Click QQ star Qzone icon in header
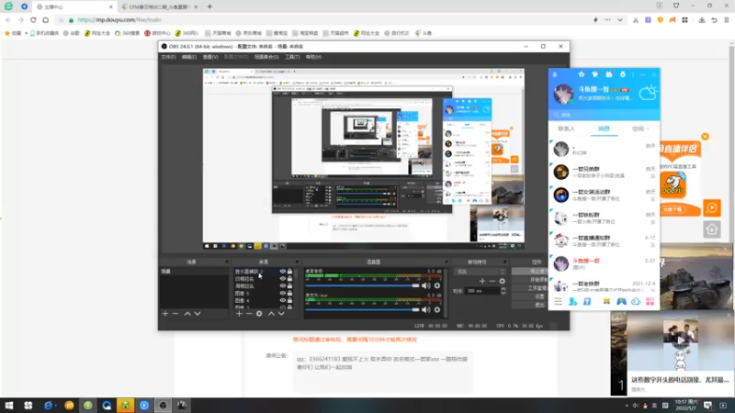Image resolution: width=735 pixels, height=413 pixels. [x=582, y=74]
